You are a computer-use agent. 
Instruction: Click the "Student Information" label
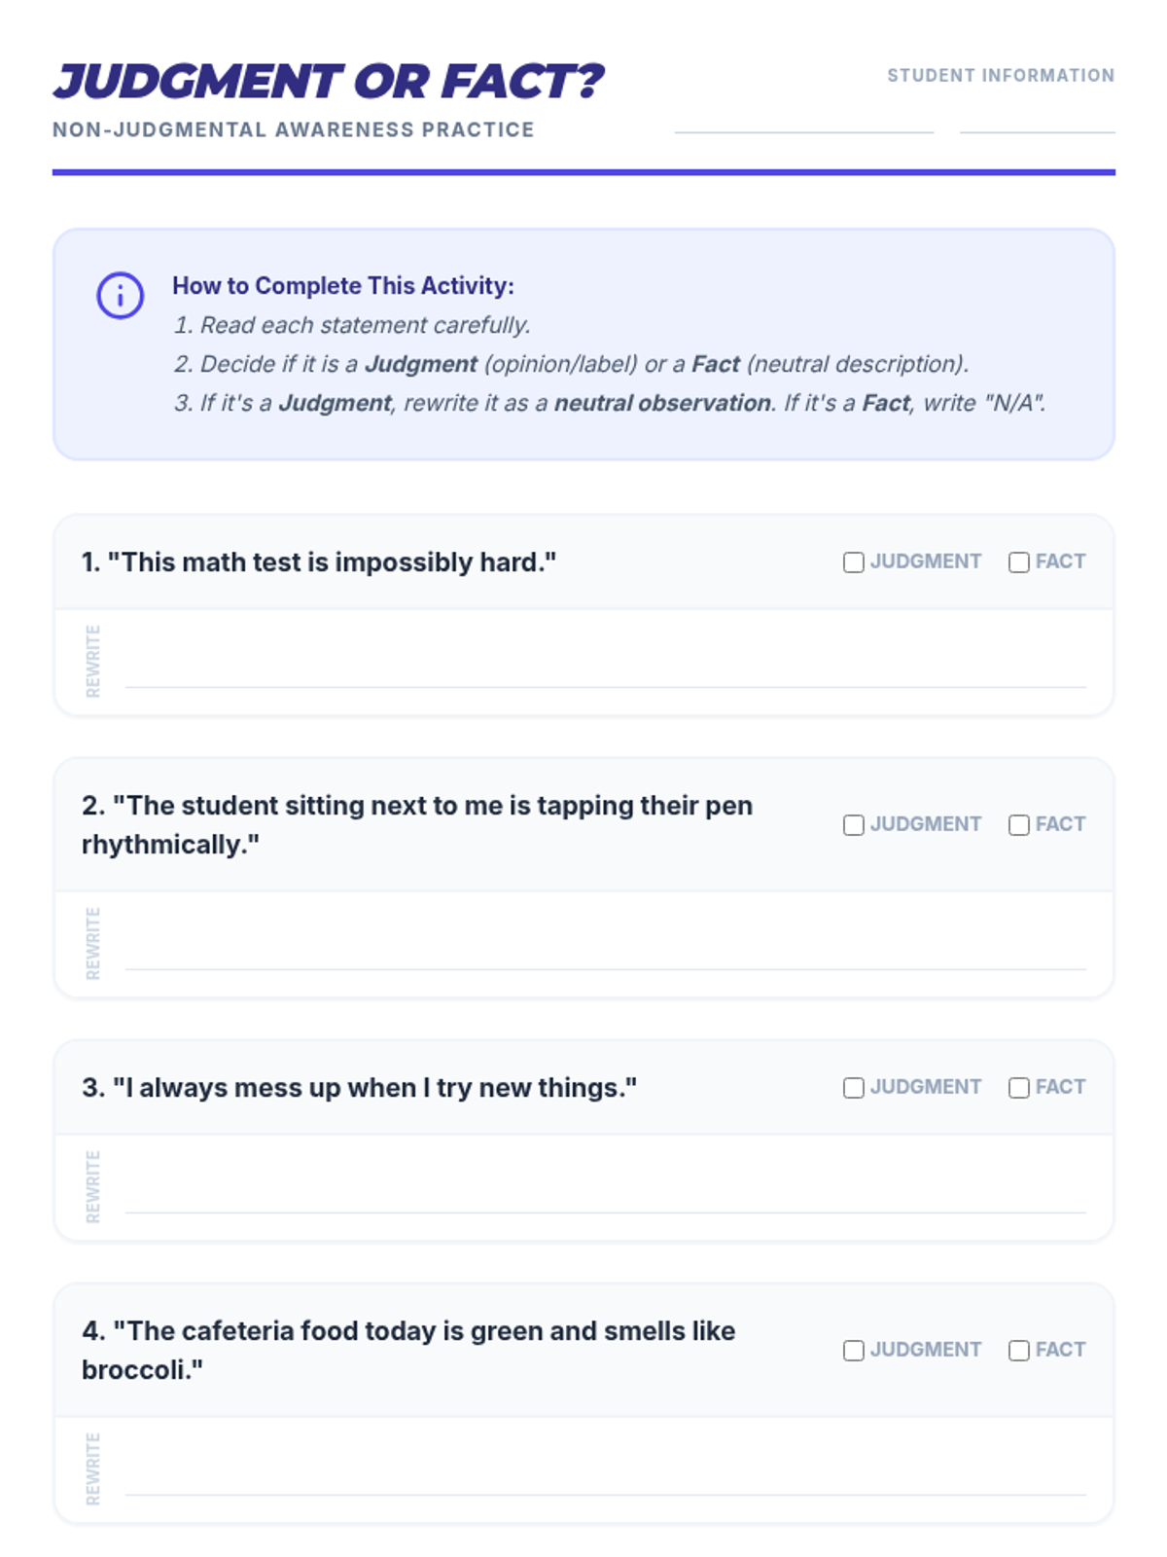pos(1001,76)
